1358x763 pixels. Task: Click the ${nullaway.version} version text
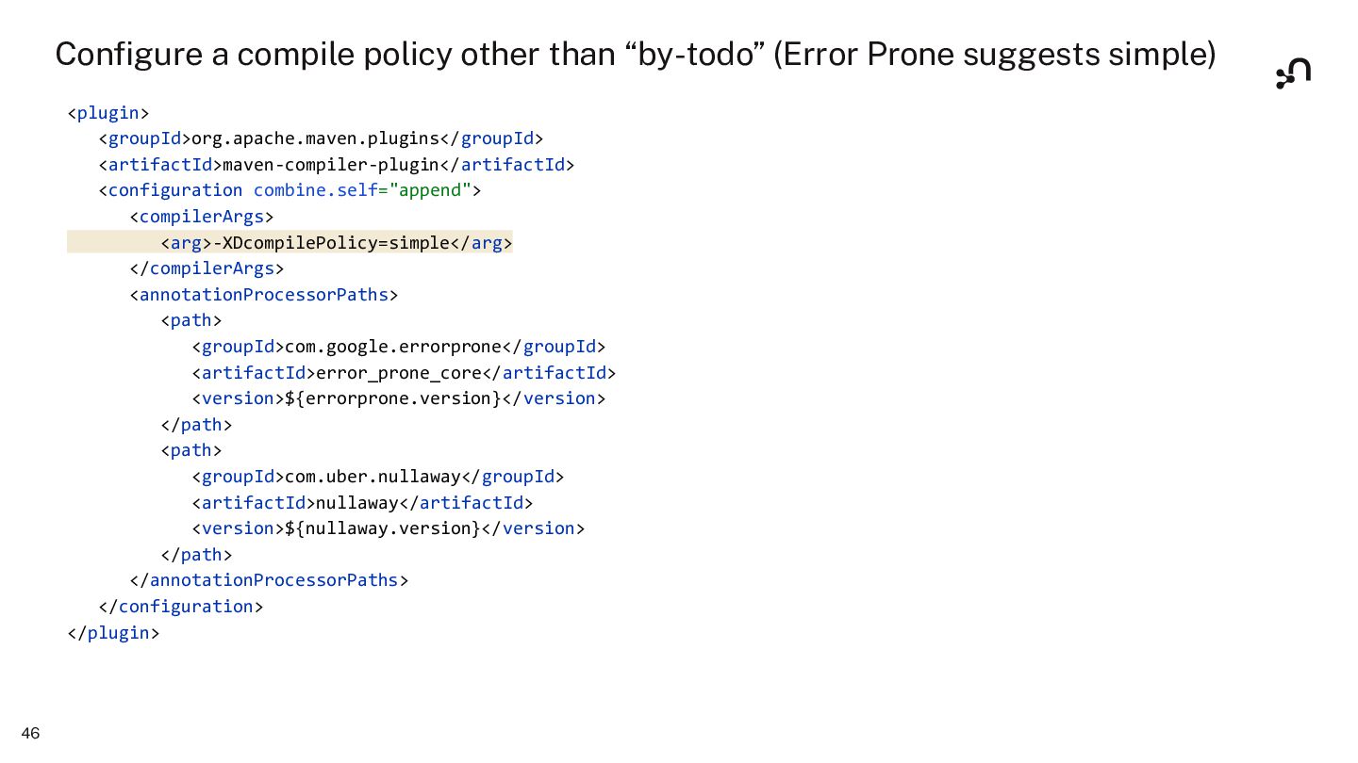coord(382,528)
